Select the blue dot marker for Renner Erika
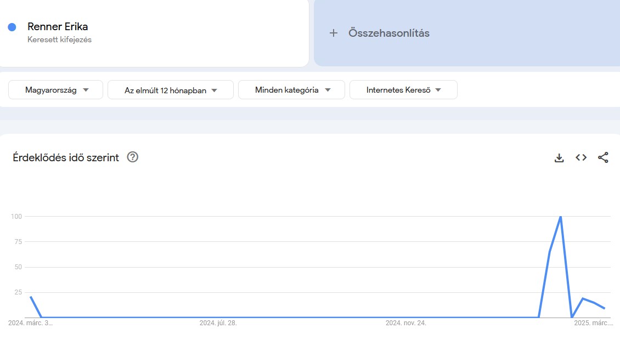Viewport: 620px width, 351px height. pos(12,26)
